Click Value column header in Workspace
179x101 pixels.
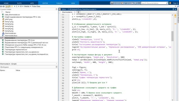coord(18,70)
